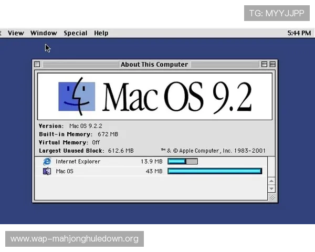
Task: Click the Largest Unused Block 612.6 MB value
Action: tap(121, 151)
